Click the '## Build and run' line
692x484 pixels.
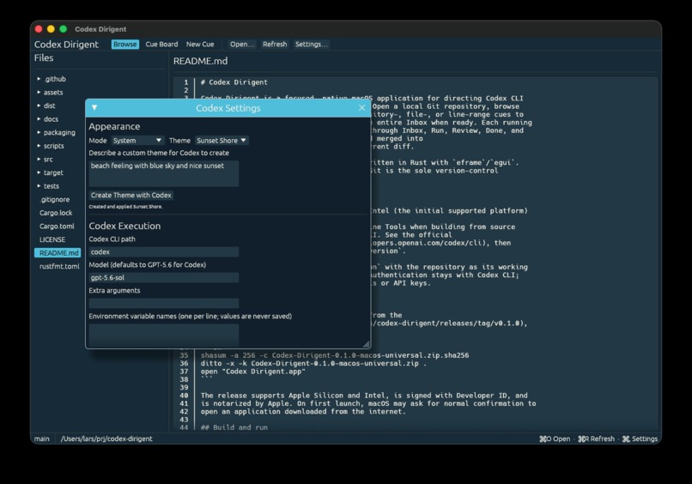pos(234,427)
